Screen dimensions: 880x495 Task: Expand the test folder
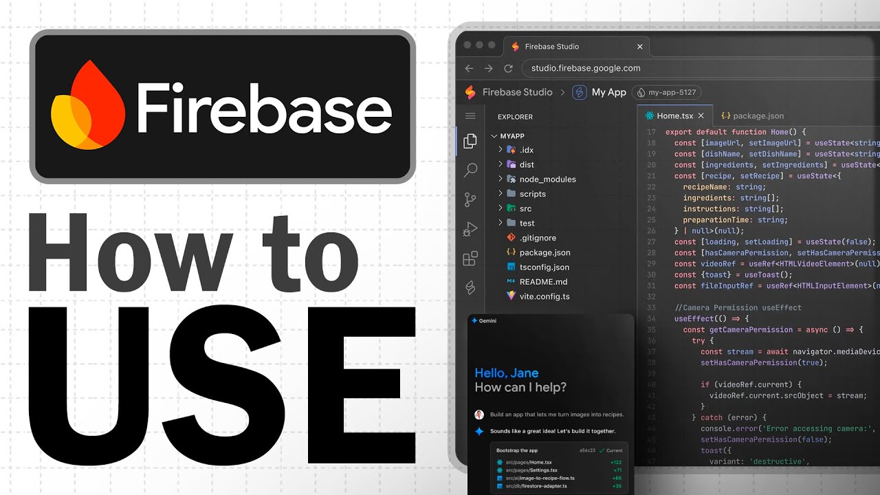tap(500, 223)
